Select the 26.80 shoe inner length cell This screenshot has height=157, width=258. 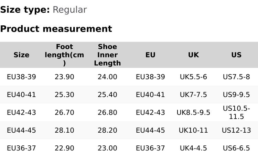click(107, 113)
